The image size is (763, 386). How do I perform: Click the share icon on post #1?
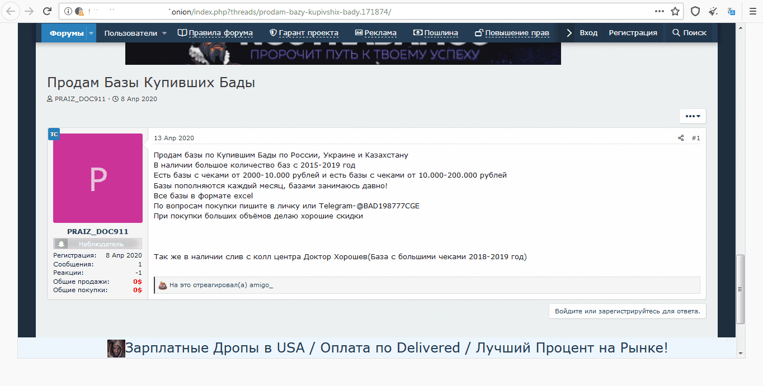click(x=681, y=138)
